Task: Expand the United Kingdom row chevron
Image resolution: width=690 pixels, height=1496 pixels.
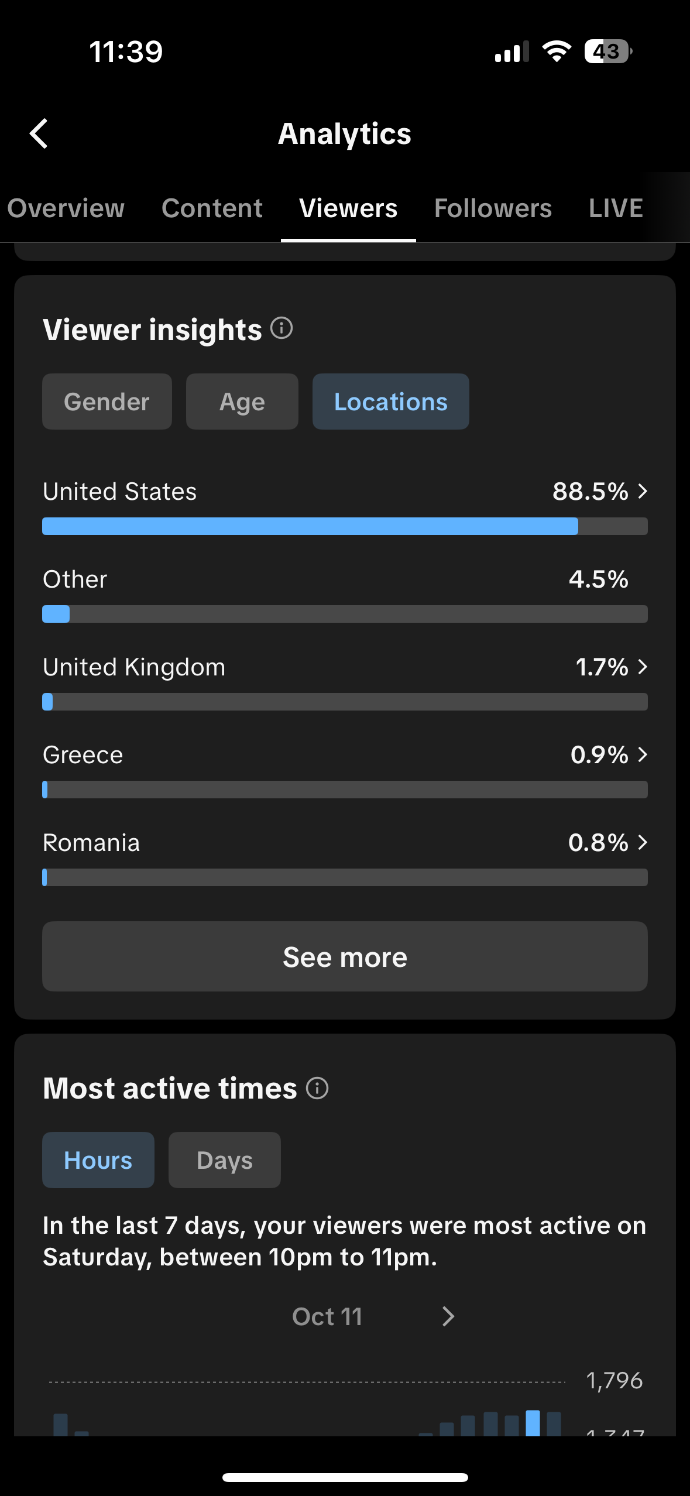Action: tap(642, 667)
